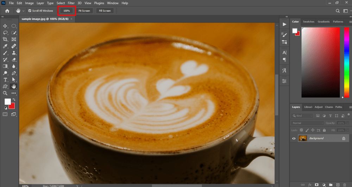Screen dimensions: 352x187
Task: Open the Layers panel options menu
Action: [x=351, y=107]
